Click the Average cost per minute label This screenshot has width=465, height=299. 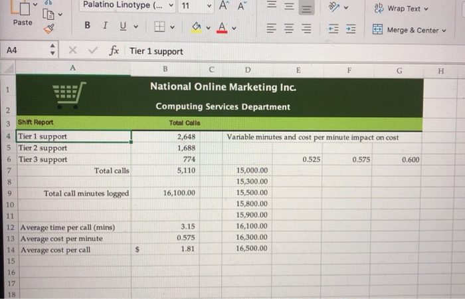coord(61,239)
